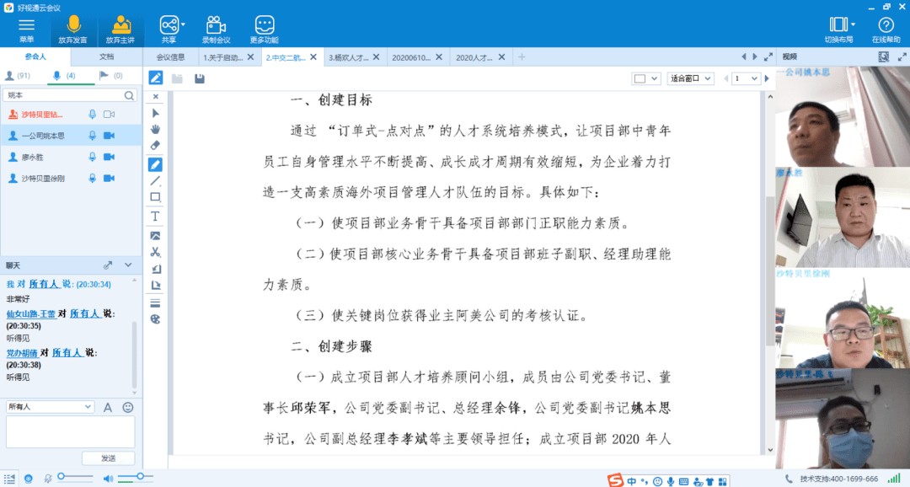
Task: Open 在线帮助 online help
Action: pos(886,30)
